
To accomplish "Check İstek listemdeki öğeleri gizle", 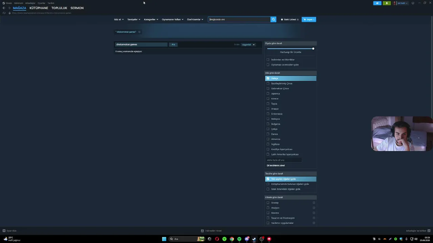I will [x=268, y=189].
